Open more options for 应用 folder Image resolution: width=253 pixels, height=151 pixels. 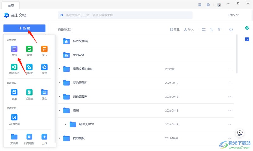pyautogui.click(x=230, y=111)
